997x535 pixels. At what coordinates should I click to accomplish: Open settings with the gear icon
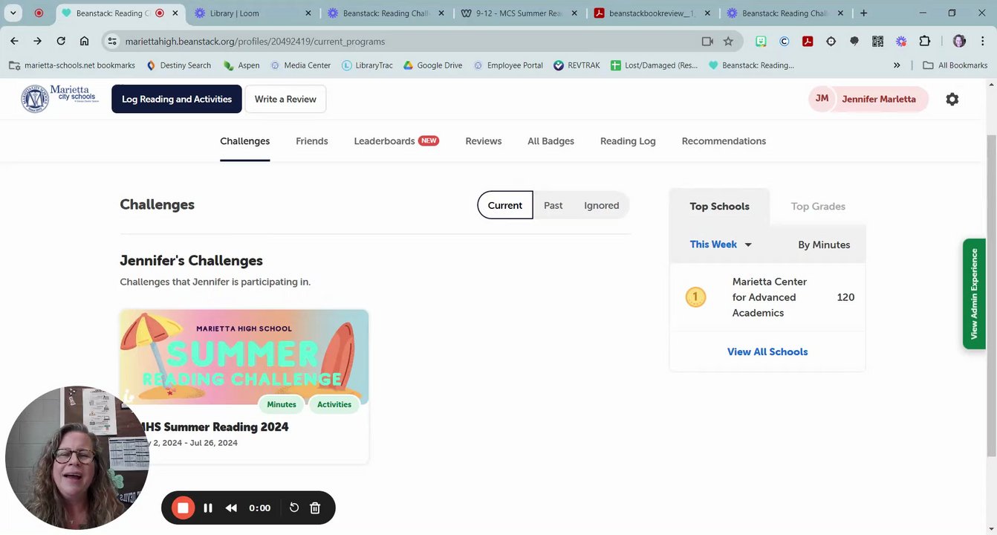click(x=952, y=99)
